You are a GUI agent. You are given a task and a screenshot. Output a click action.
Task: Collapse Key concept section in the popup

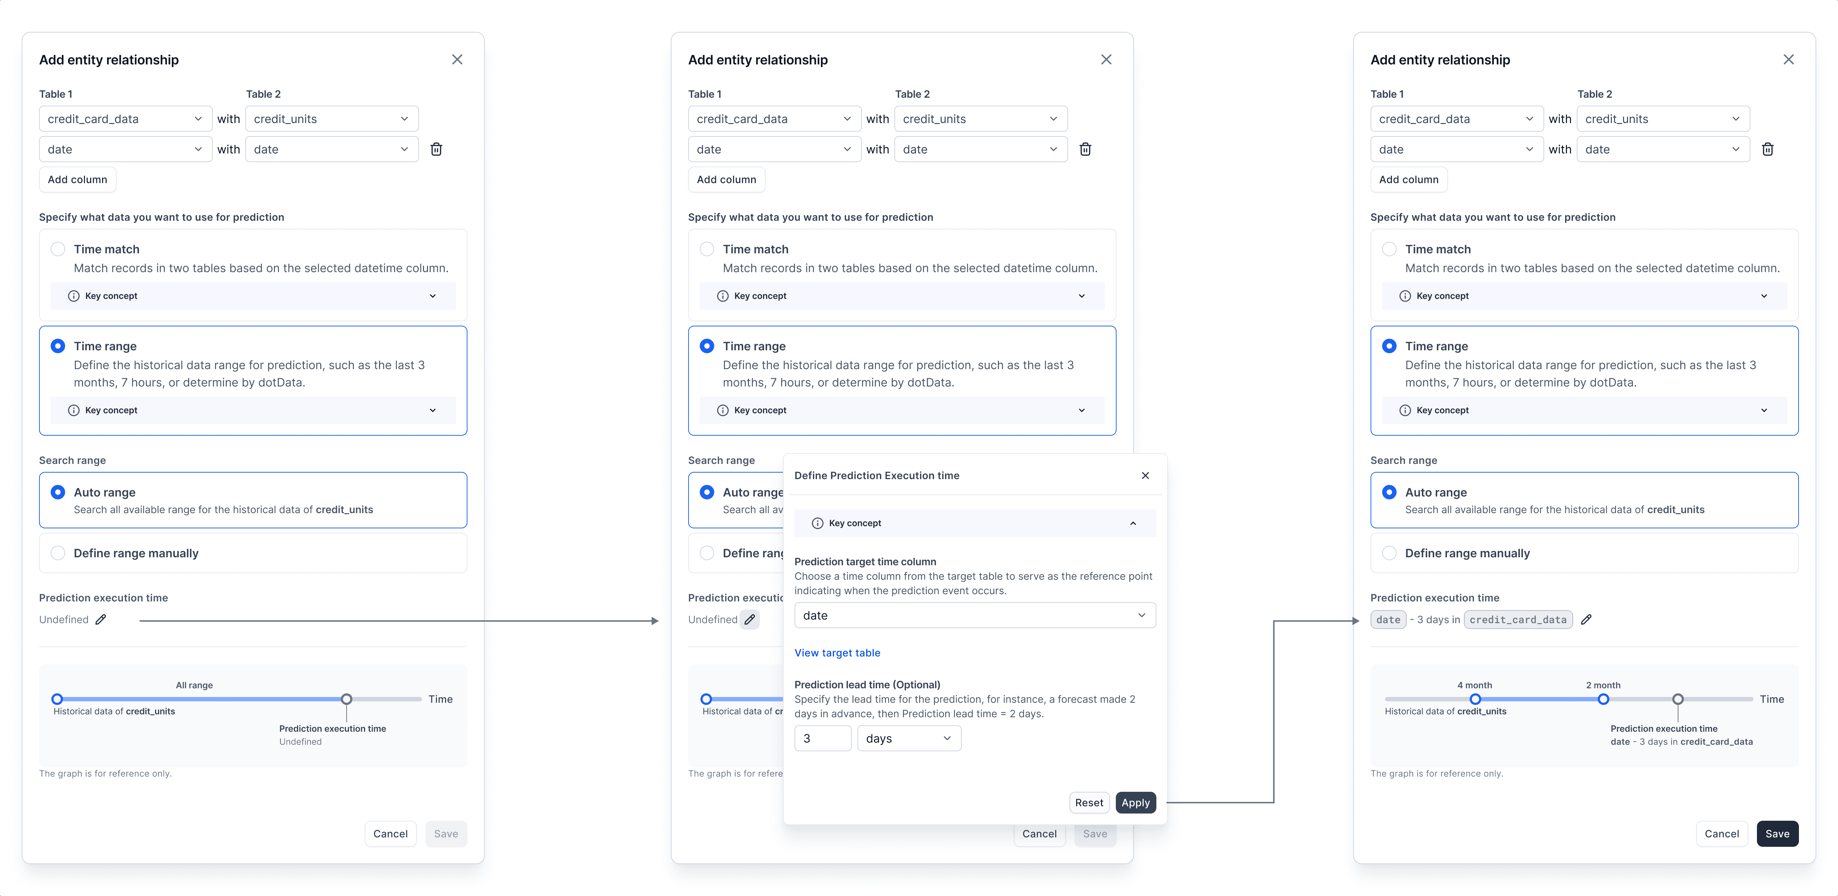click(x=1132, y=523)
